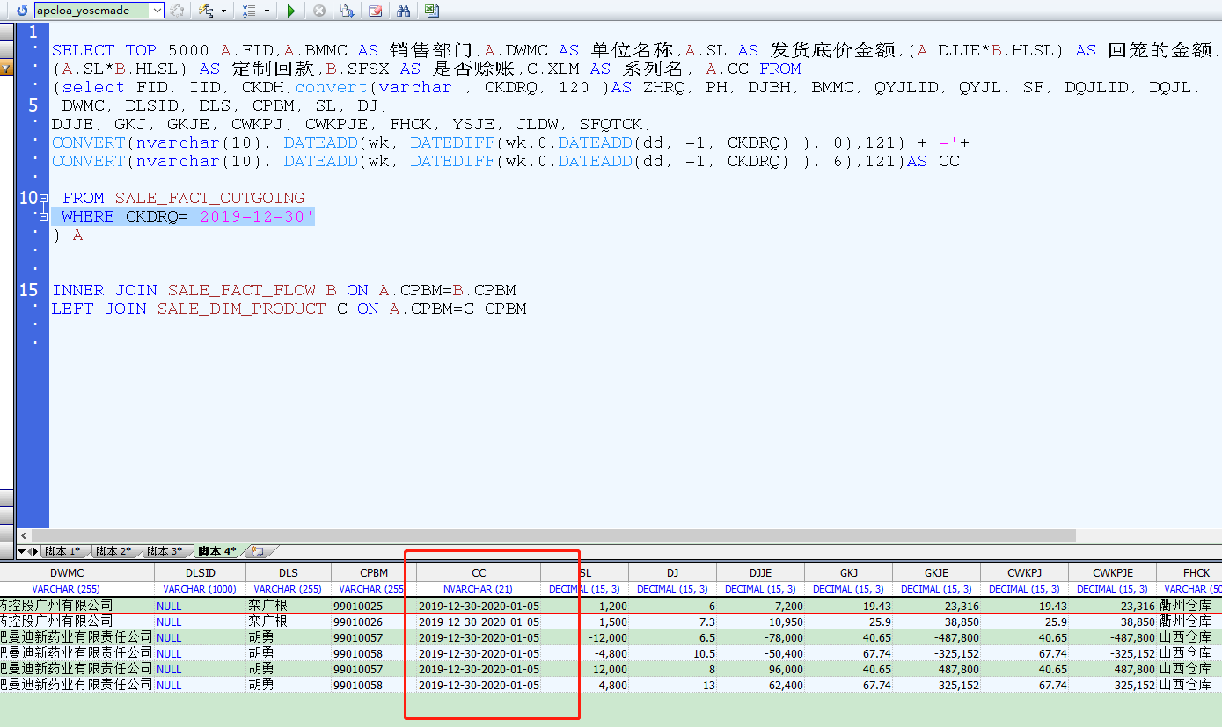Click the highlighted date '2019-12-30' in query
Screen dimensions: 1222x727
(252, 216)
